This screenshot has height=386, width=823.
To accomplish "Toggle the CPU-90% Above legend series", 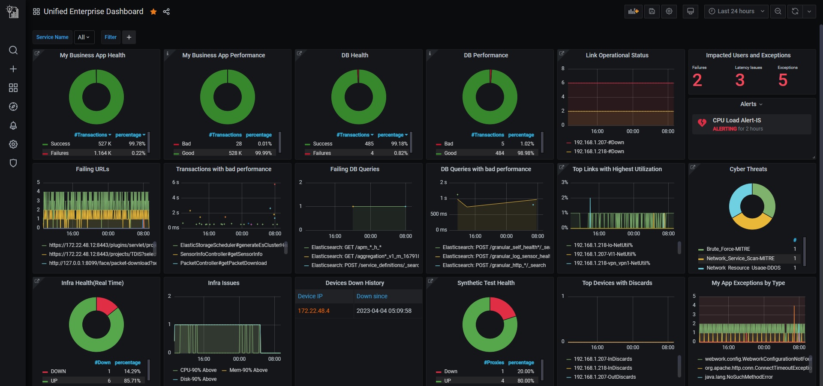I will pos(198,370).
